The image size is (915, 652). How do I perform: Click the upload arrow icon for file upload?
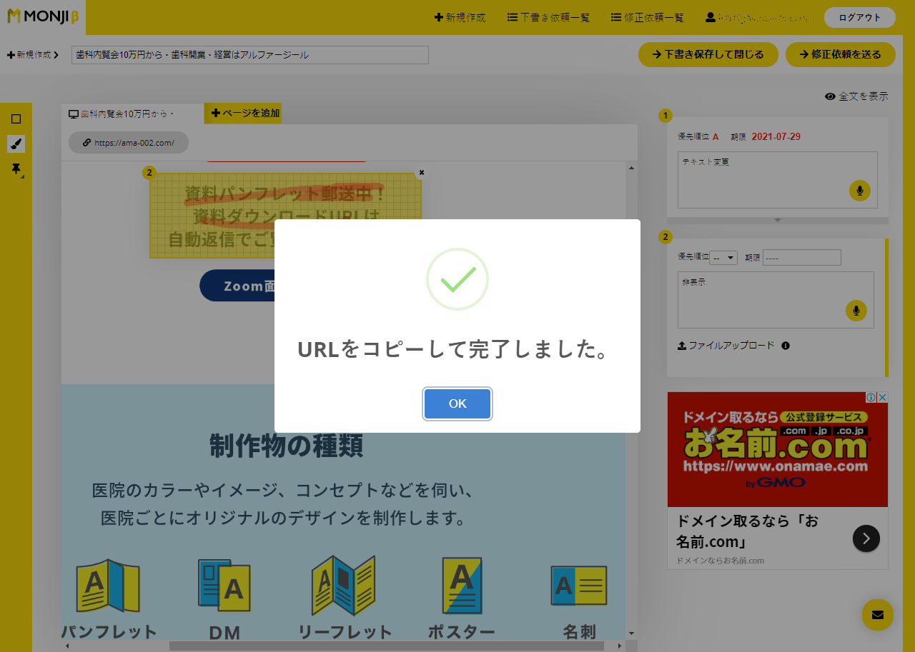(x=682, y=345)
